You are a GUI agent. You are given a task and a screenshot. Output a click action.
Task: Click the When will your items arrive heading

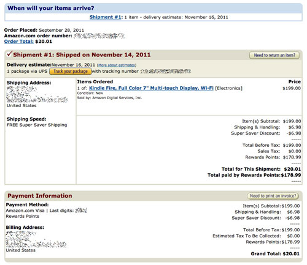(x=51, y=8)
